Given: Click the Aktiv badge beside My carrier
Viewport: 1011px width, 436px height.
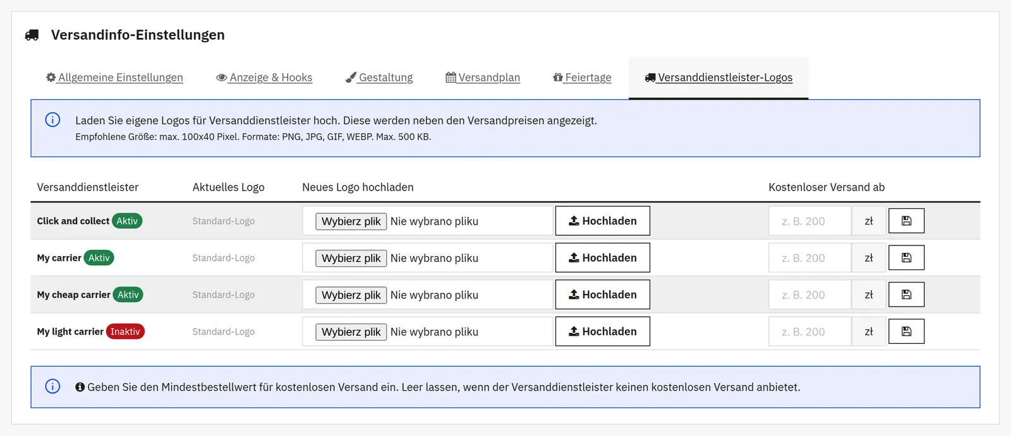Looking at the screenshot, I should pyautogui.click(x=99, y=257).
